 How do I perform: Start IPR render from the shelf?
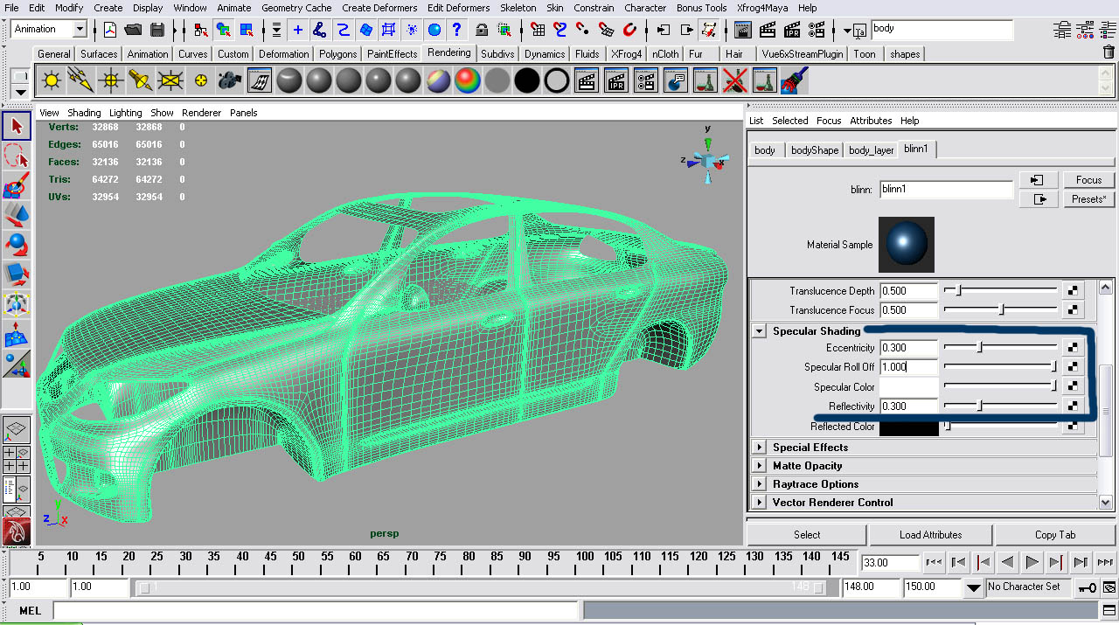click(616, 81)
